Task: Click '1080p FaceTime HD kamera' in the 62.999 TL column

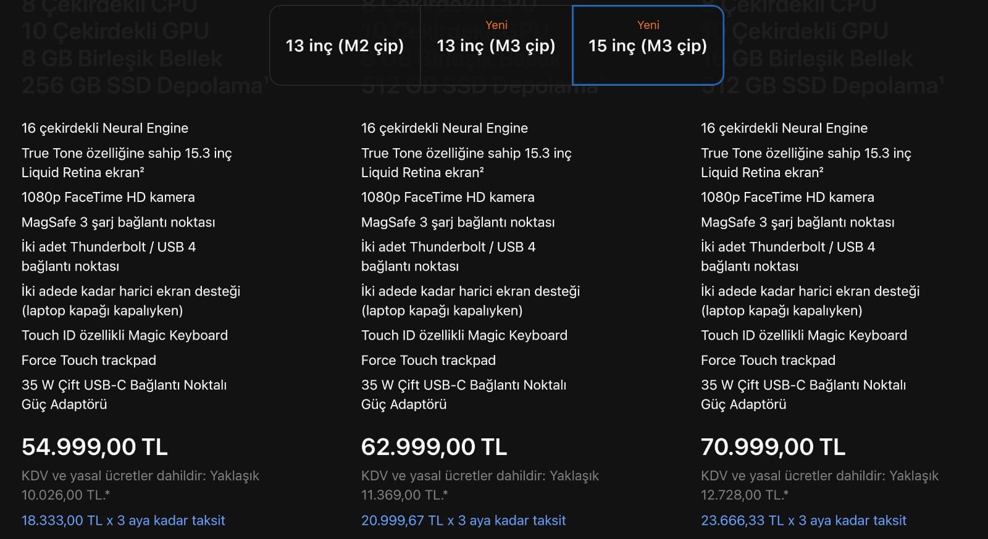Action: point(448,197)
